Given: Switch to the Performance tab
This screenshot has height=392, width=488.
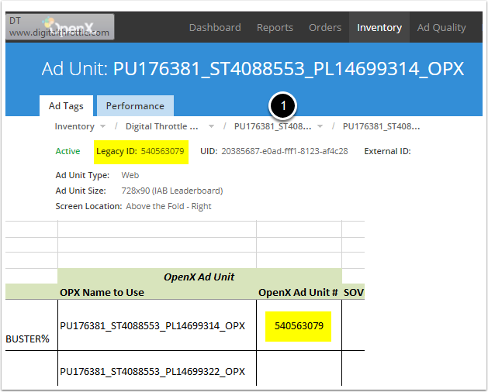Looking at the screenshot, I should (x=135, y=105).
